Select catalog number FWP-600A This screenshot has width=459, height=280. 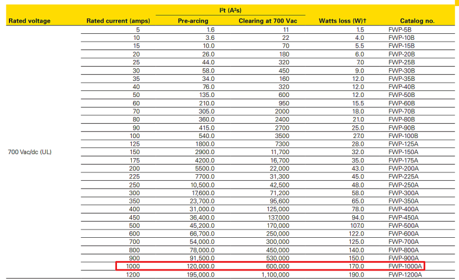coord(403,234)
